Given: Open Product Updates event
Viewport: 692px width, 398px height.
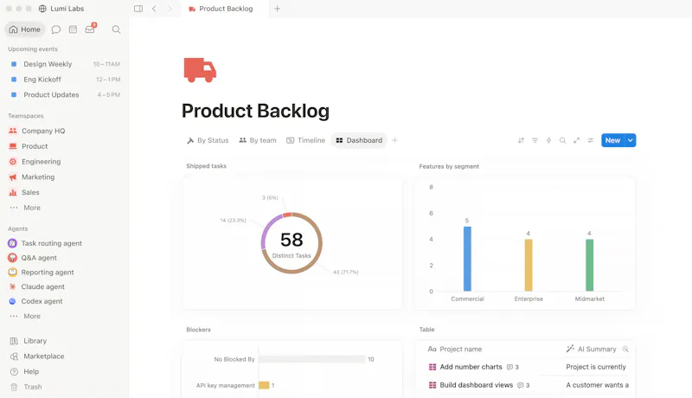Looking at the screenshot, I should pos(64,95).
